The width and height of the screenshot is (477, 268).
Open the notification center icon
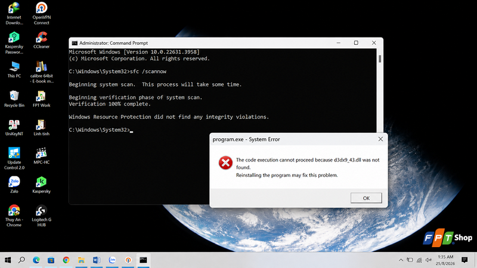pyautogui.click(x=464, y=260)
